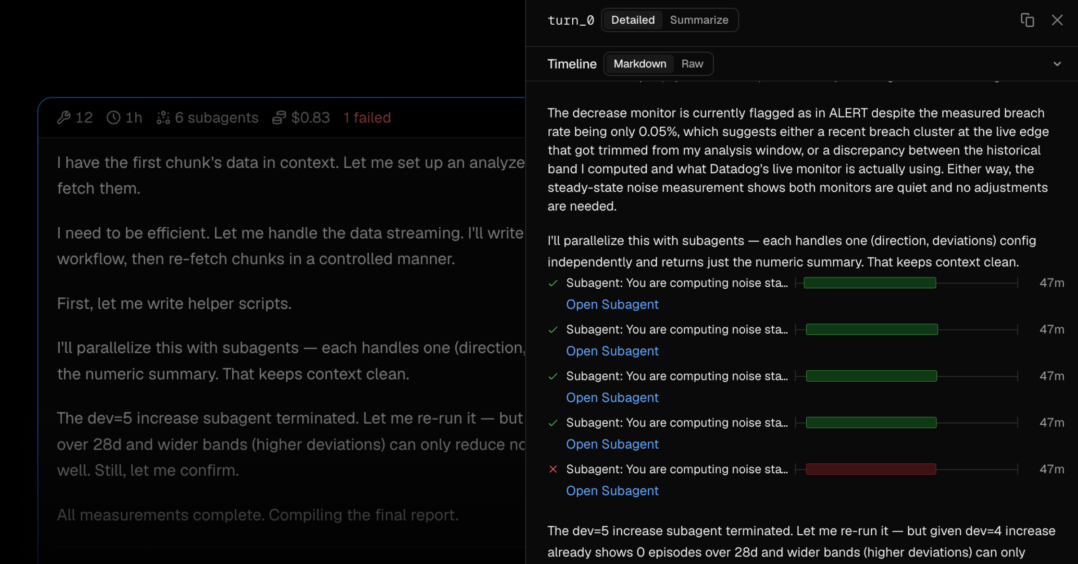The width and height of the screenshot is (1078, 564).
Task: Open the failed subagent's link
Action: click(612, 491)
